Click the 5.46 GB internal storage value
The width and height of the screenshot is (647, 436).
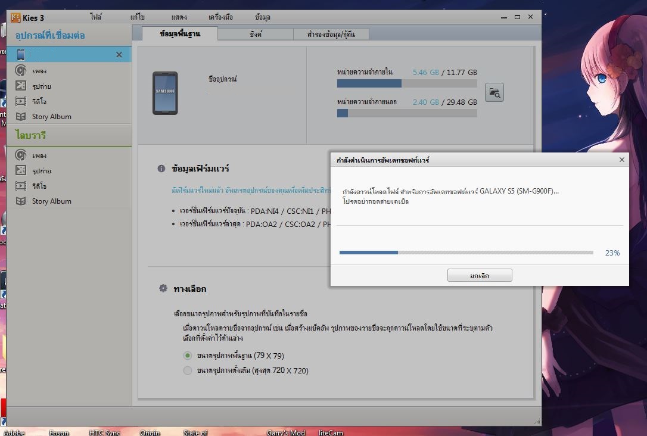click(425, 72)
